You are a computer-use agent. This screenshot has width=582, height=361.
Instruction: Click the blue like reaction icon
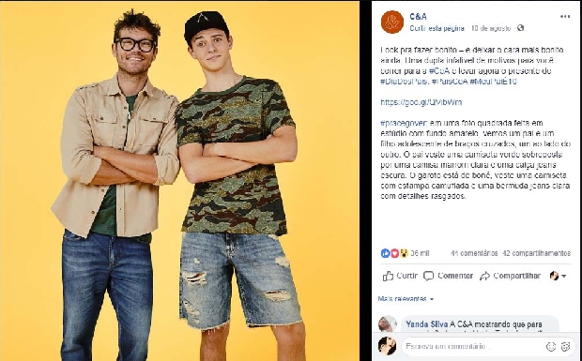pos(385,253)
